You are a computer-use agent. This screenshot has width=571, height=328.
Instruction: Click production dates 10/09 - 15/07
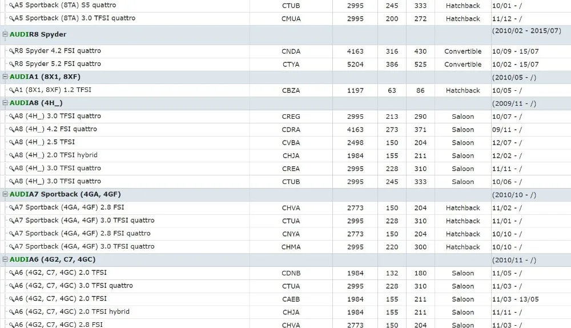point(515,51)
